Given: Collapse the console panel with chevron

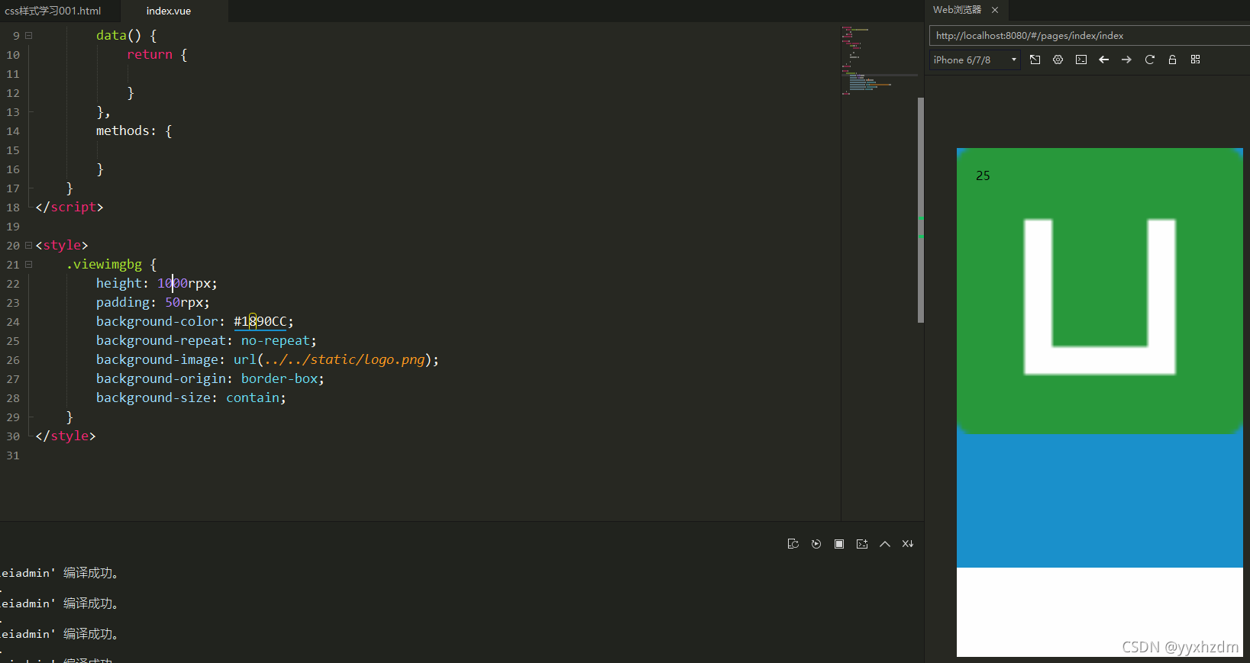Looking at the screenshot, I should click(885, 544).
